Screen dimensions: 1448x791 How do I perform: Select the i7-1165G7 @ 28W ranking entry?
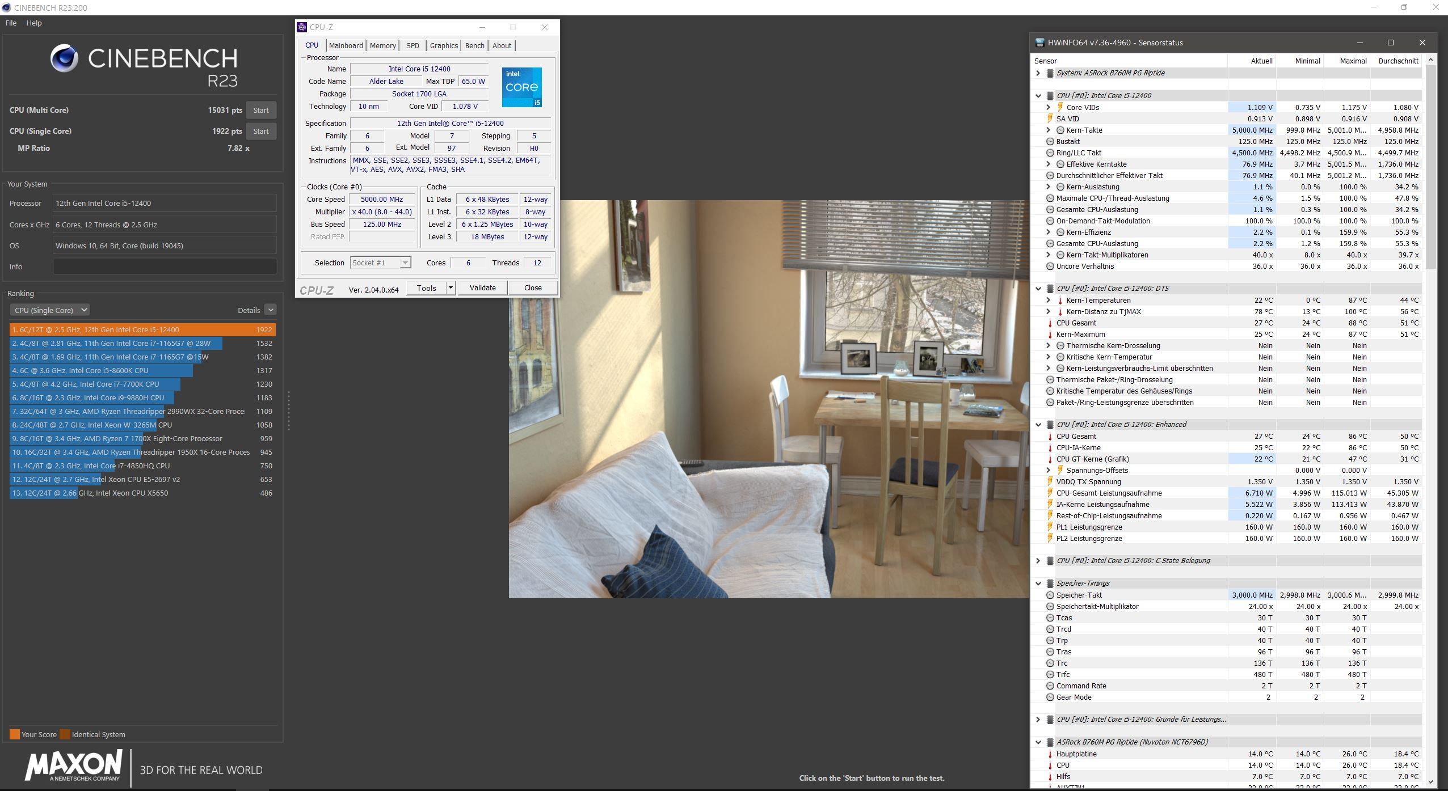click(x=142, y=343)
